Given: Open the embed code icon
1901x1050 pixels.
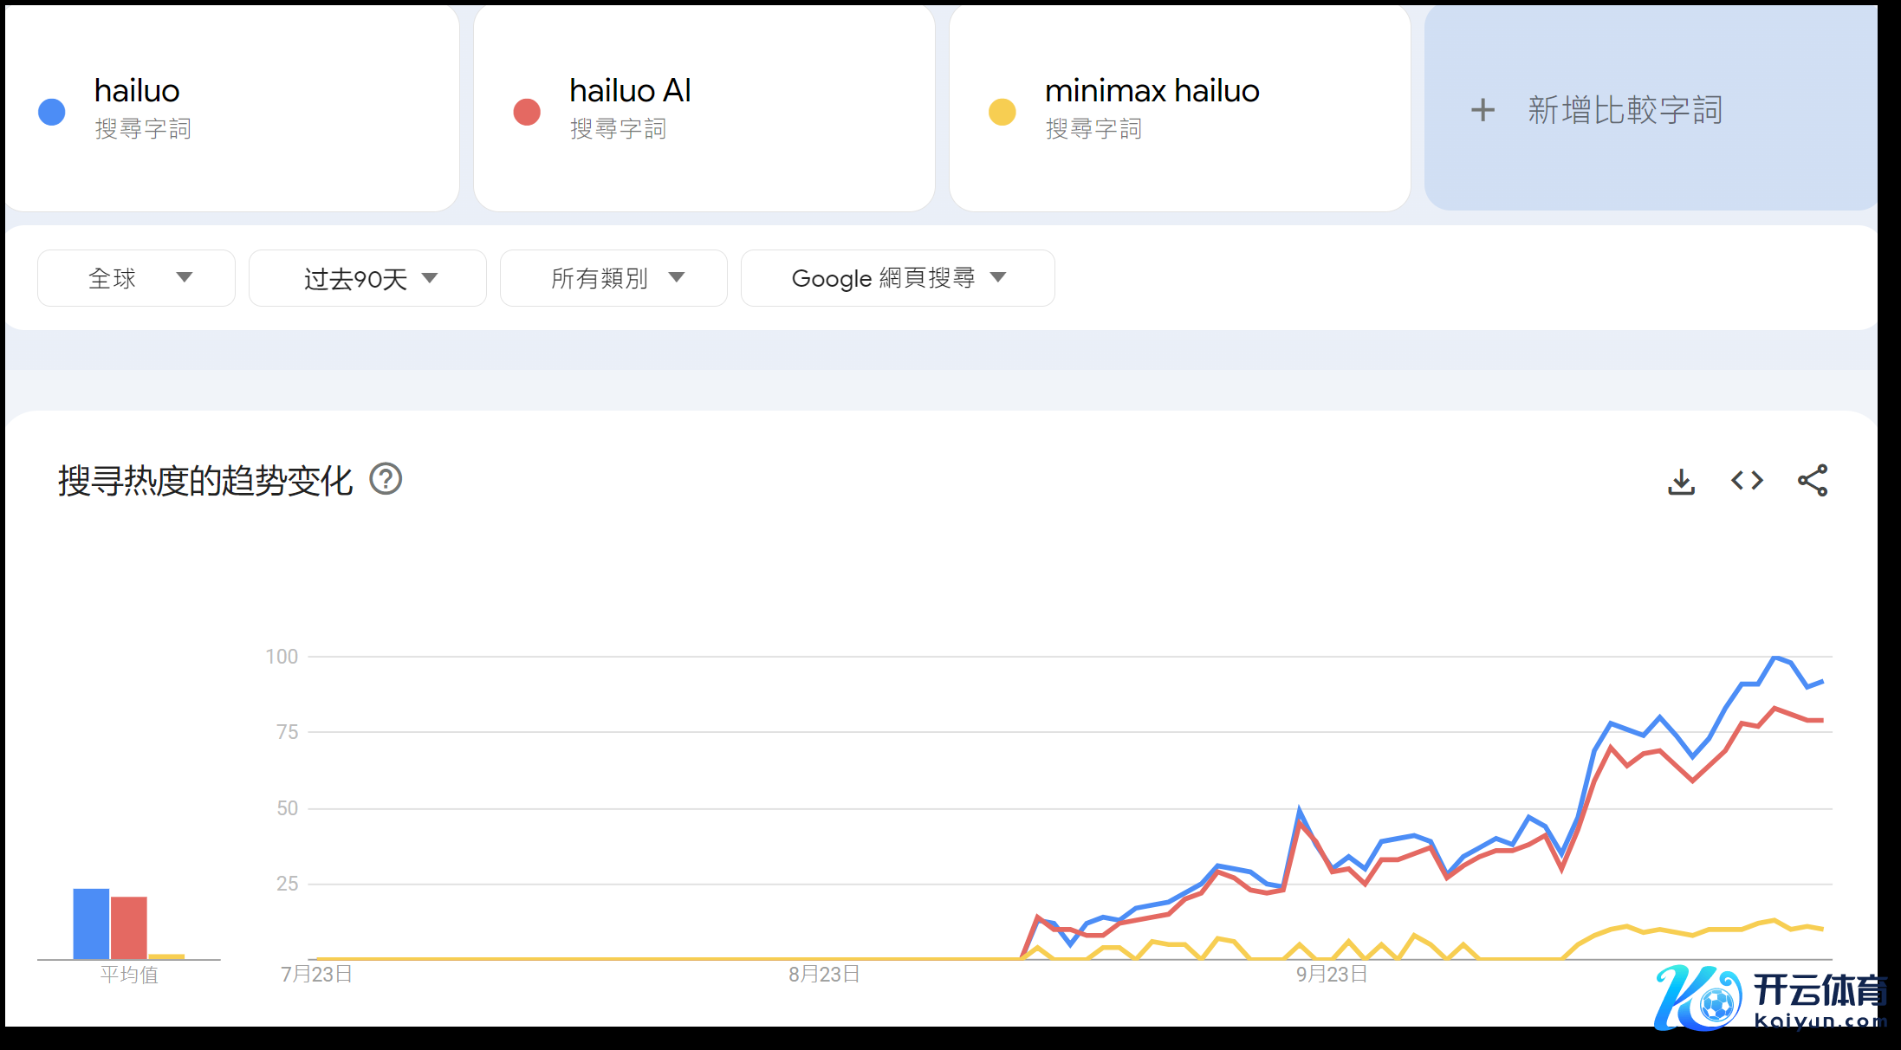Looking at the screenshot, I should (x=1747, y=480).
